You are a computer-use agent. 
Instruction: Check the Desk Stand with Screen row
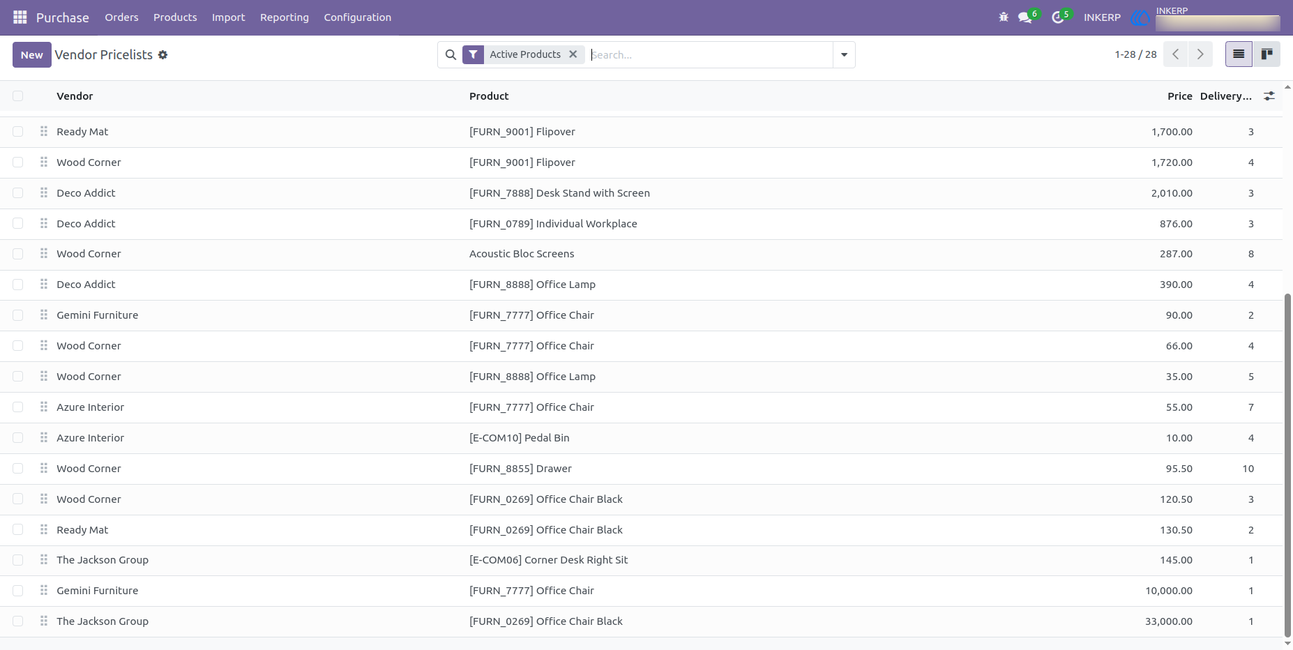[18, 192]
